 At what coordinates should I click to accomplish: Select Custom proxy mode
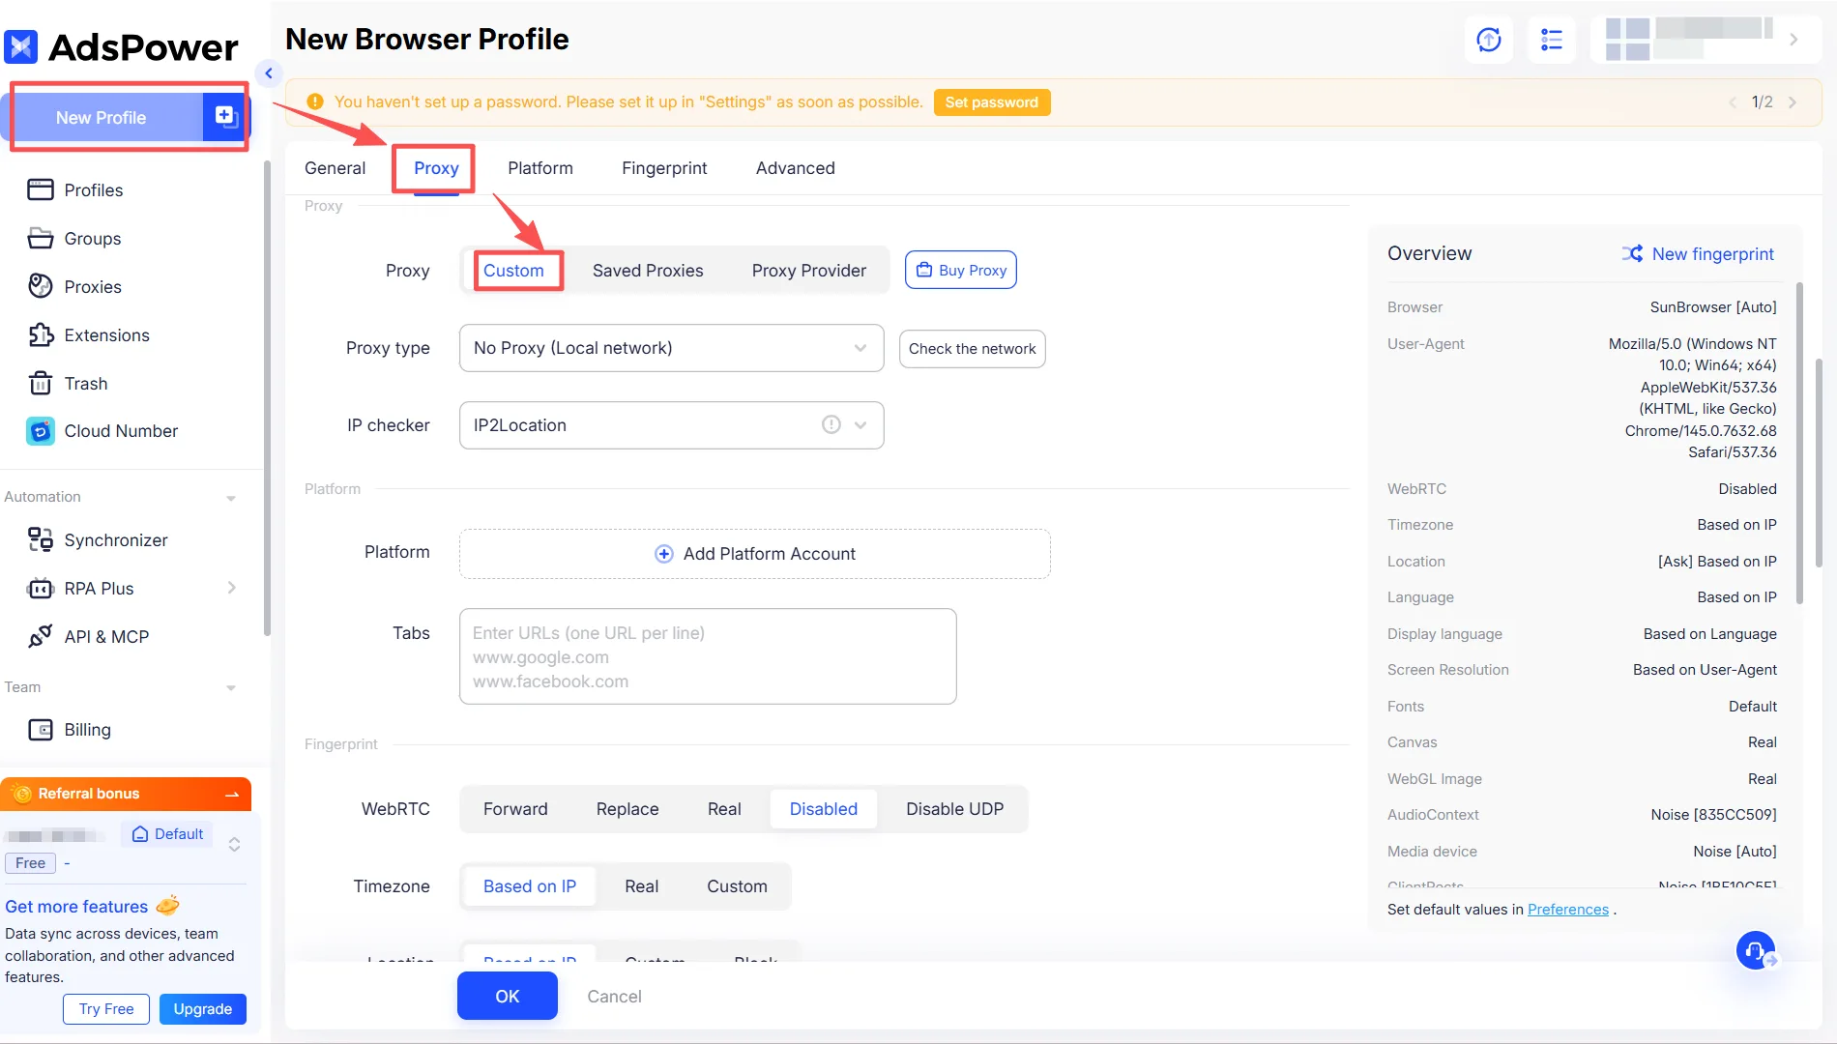pyautogui.click(x=513, y=271)
